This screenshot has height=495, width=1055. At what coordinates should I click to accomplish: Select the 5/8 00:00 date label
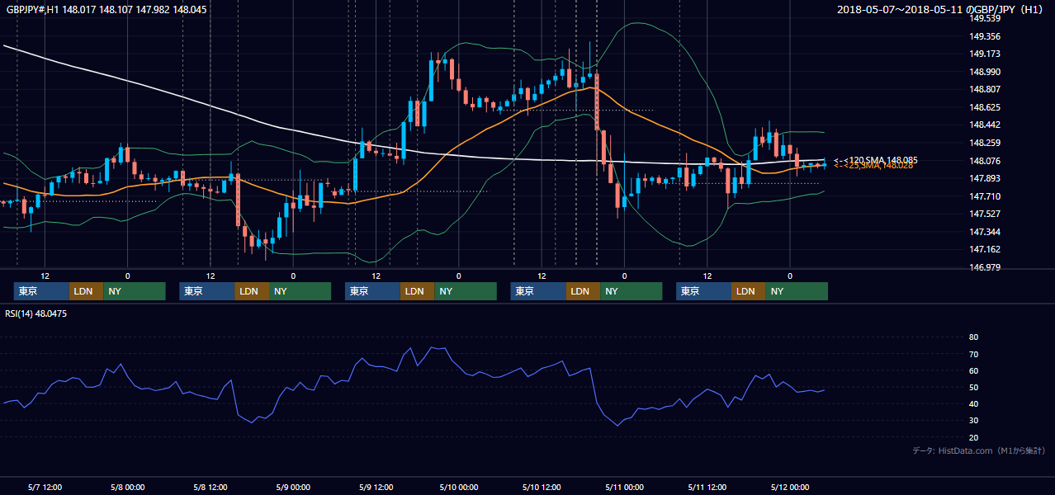click(127, 487)
